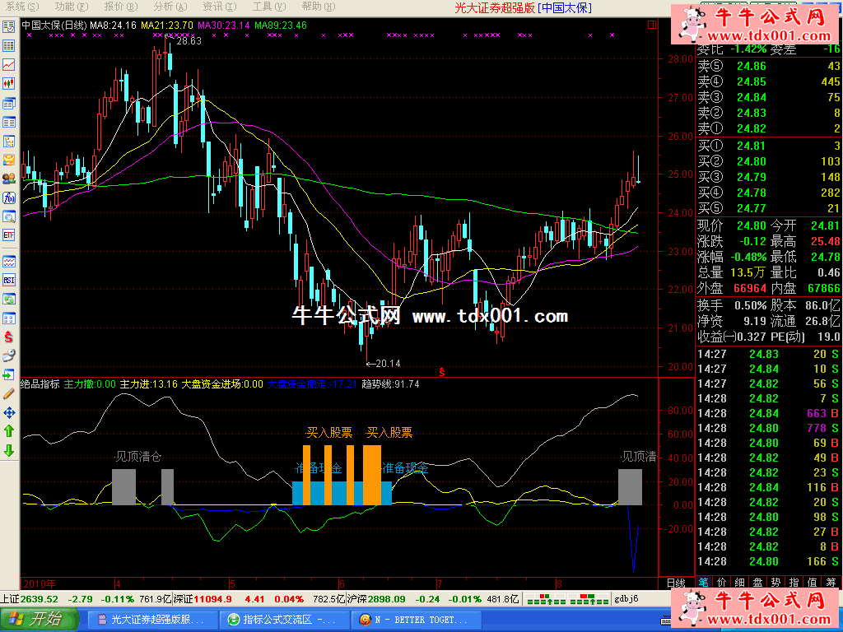Click the 趋势线:91.74 indicator value
843x632 pixels.
pos(390,384)
